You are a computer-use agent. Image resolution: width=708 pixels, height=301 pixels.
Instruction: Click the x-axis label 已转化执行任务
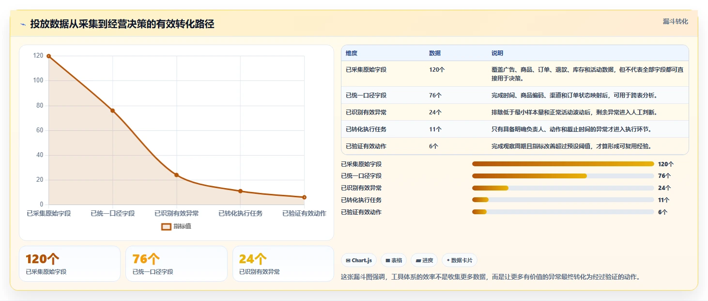click(x=240, y=213)
